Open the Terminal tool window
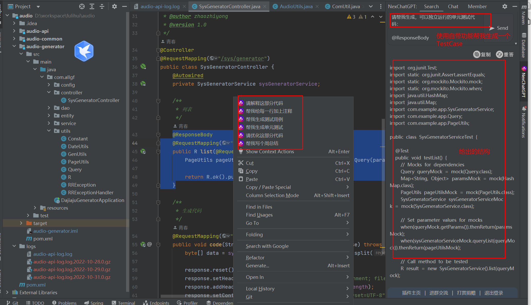Viewport: 531px width, 305px height. [124, 302]
